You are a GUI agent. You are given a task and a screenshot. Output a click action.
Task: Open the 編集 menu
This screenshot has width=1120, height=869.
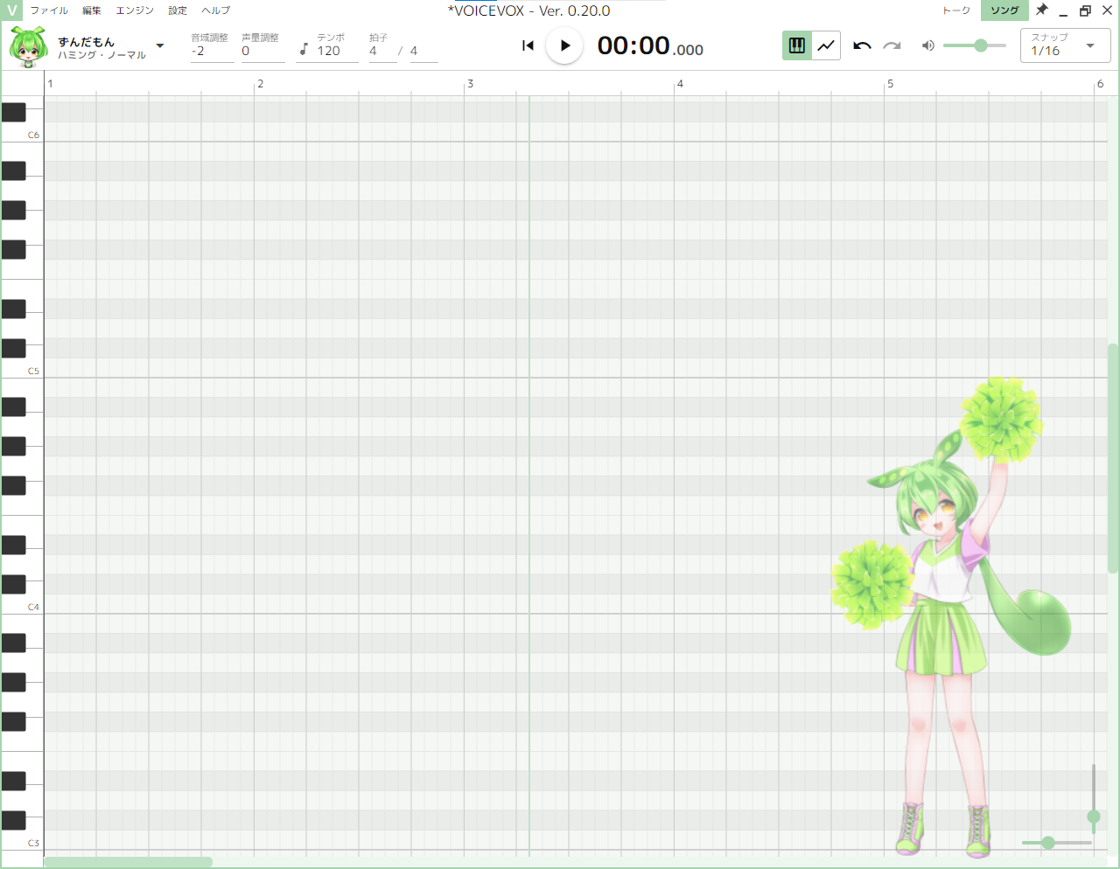coord(92,10)
